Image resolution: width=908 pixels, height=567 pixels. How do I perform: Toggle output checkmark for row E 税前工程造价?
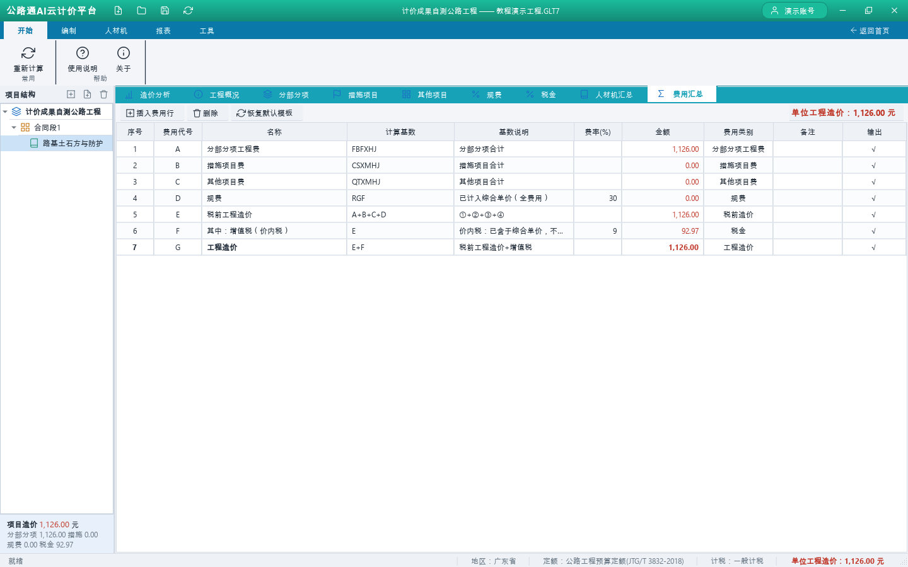click(874, 215)
